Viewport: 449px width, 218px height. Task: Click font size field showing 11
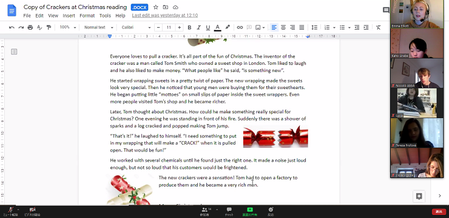(x=169, y=27)
